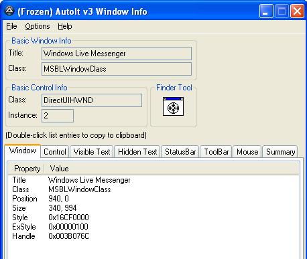Select the Title row in the list
This screenshot has height=259, width=307.
(153, 180)
